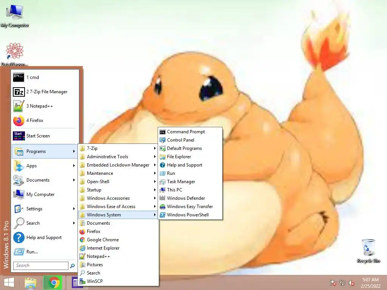This screenshot has width=387, height=290.
Task: Expand the Windows Accessories folder
Action: click(x=118, y=198)
